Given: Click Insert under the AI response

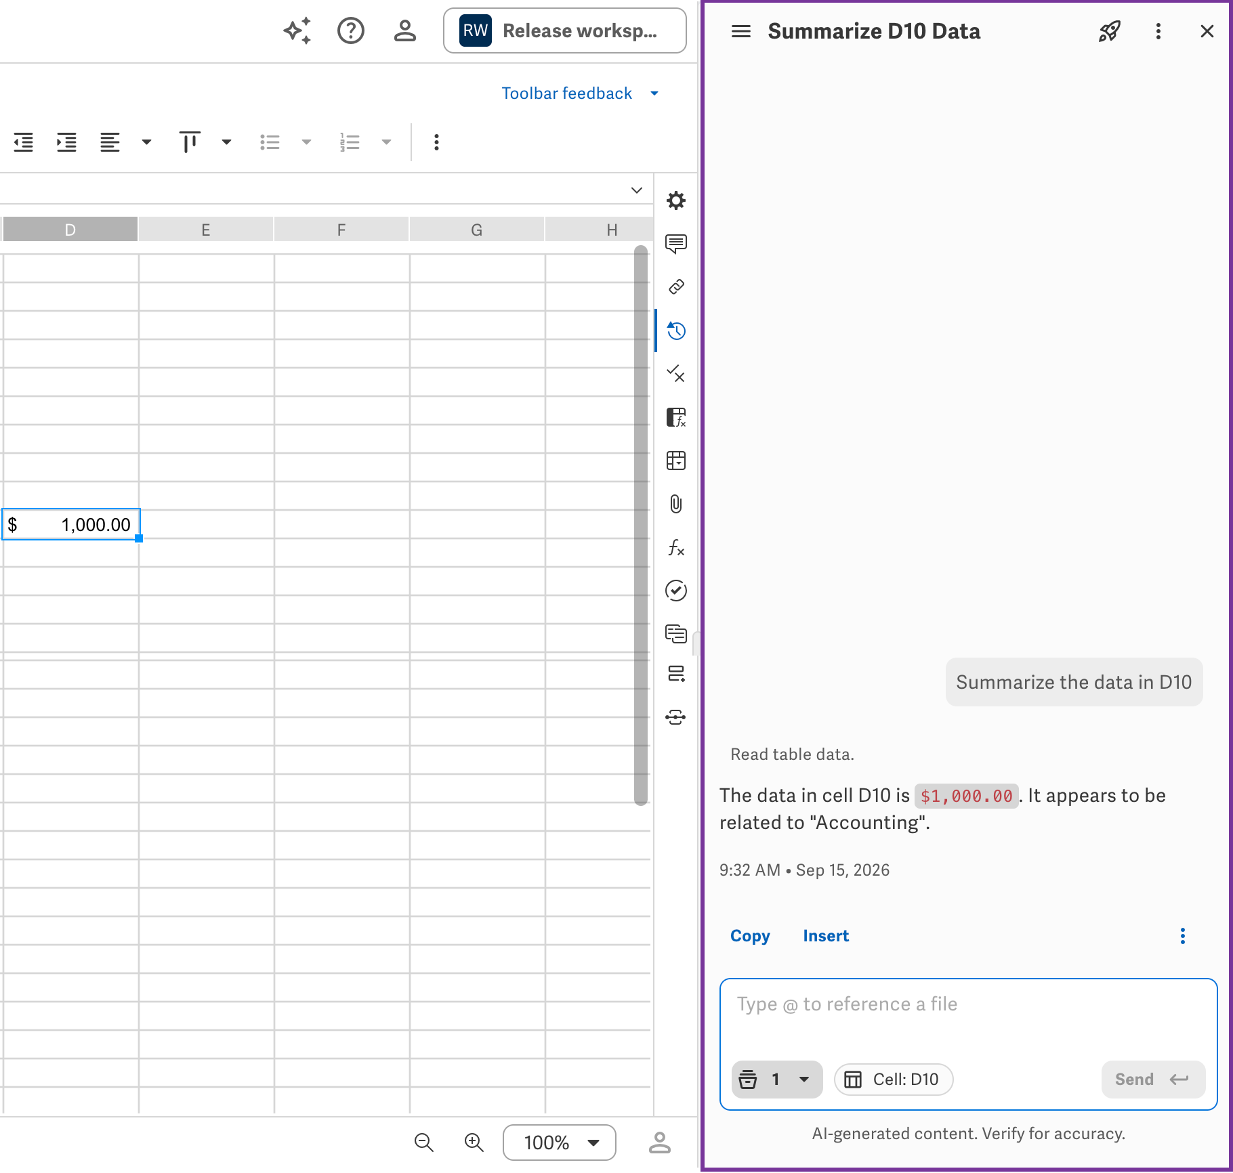Looking at the screenshot, I should [x=826, y=936].
